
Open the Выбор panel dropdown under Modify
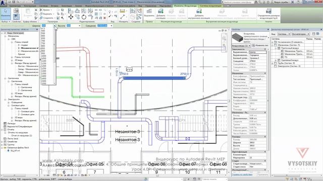click(6, 21)
